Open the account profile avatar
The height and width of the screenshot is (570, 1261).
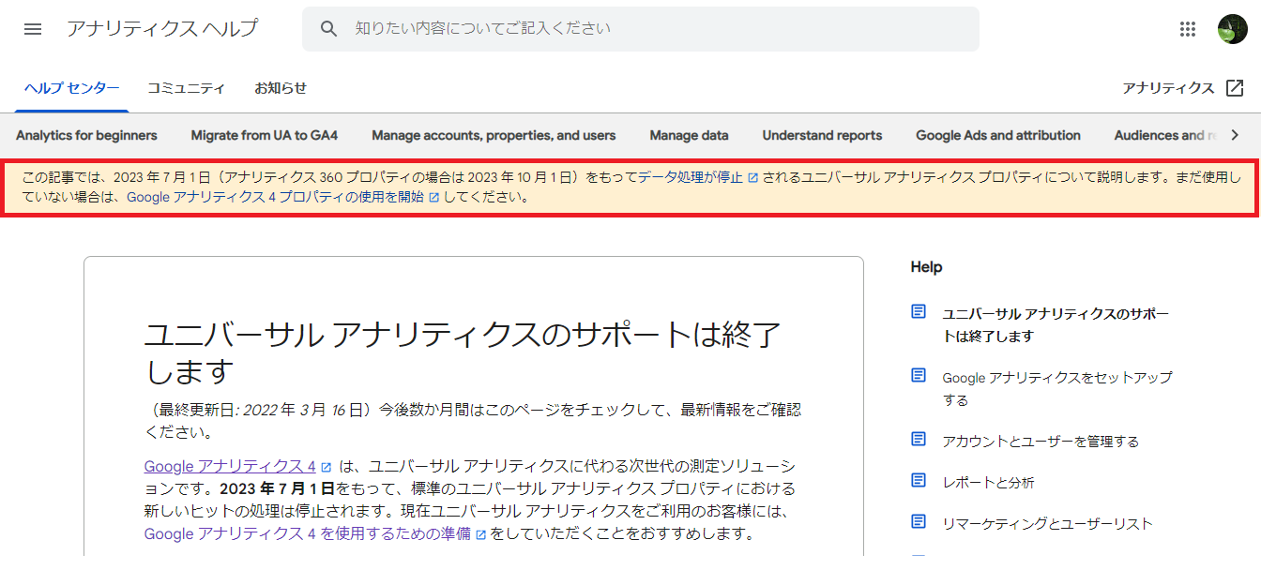(x=1232, y=29)
